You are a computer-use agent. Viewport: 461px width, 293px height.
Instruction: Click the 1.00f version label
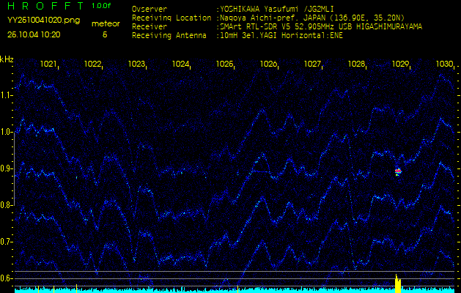(x=102, y=6)
